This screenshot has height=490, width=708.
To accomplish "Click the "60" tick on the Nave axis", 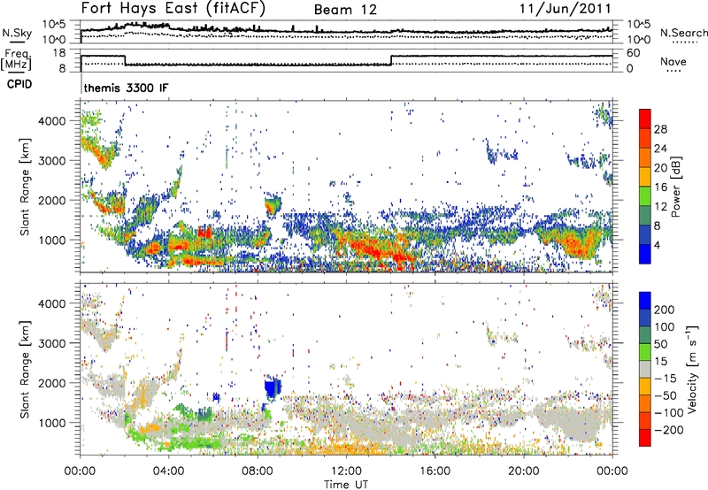I will click(x=633, y=53).
